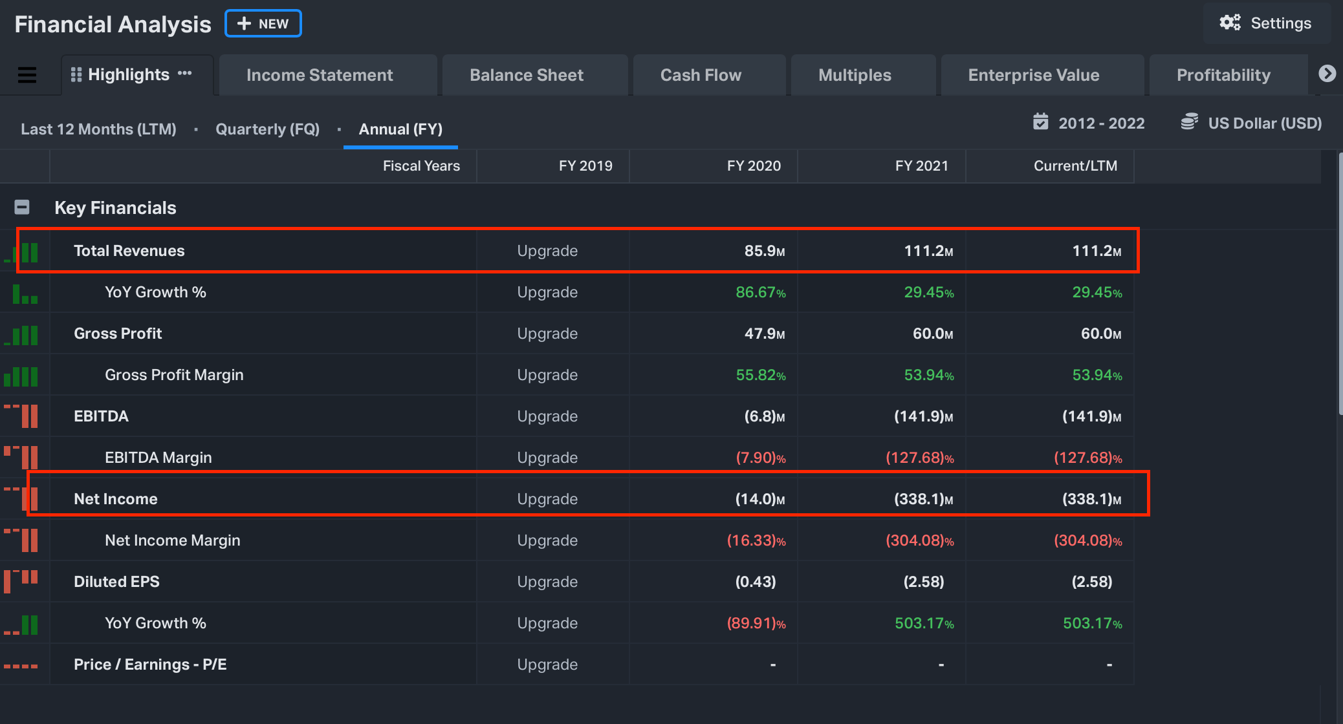Open the Cash Flow tab
The width and height of the screenshot is (1343, 724).
(x=701, y=75)
